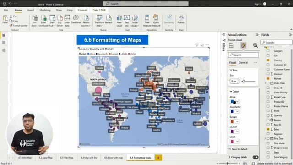This screenshot has width=293, height=165.
Task: Open the Excel workbook data source
Action: (x=43, y=21)
